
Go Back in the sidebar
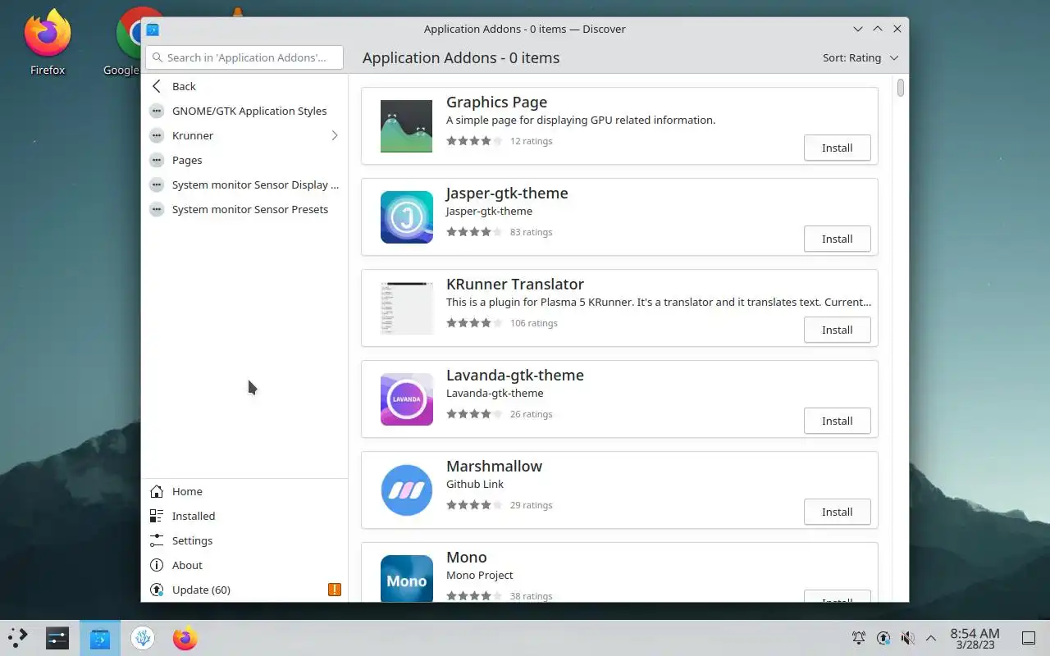tap(244, 86)
